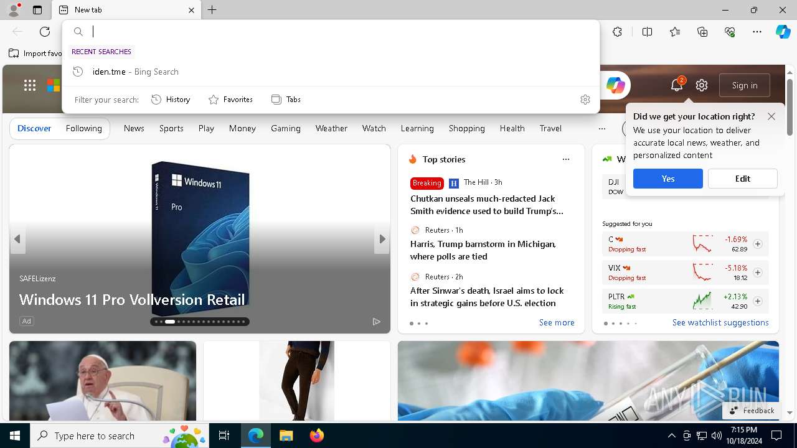
Task: Switch to Following tab
Action: (83, 129)
